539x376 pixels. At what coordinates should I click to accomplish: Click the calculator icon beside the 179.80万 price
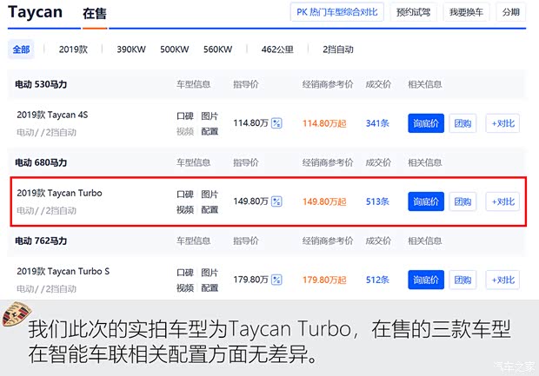pos(276,280)
